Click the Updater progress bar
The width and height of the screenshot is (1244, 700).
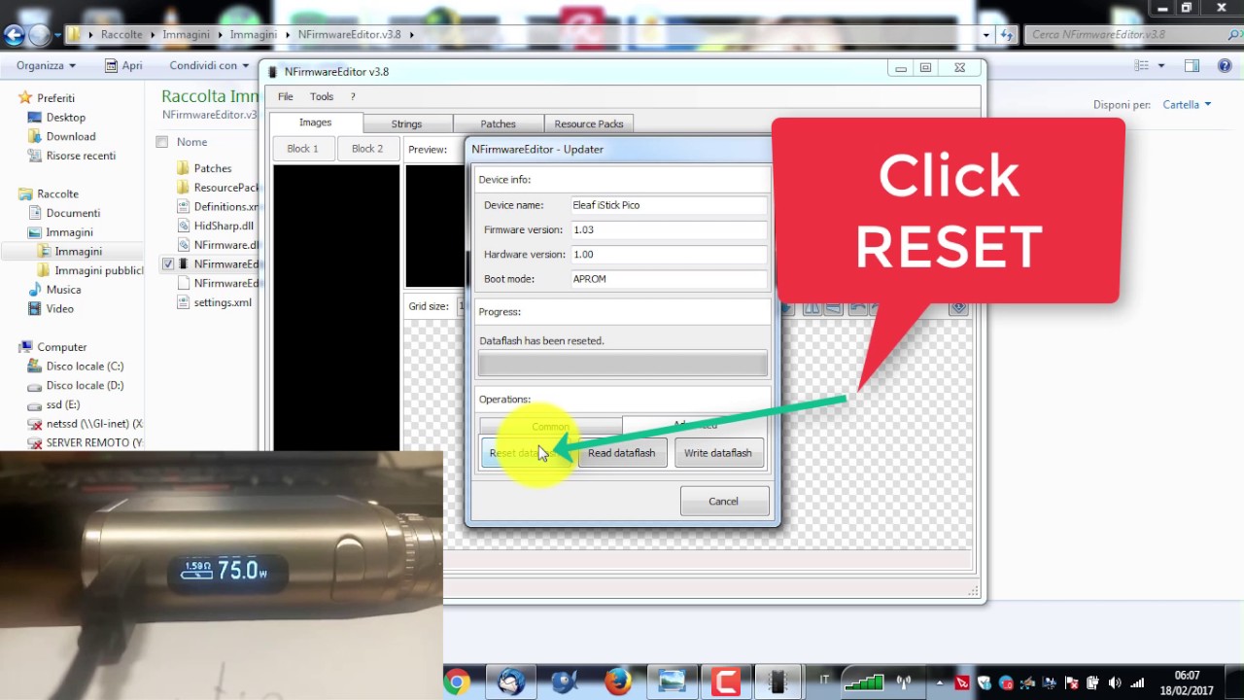coord(622,365)
